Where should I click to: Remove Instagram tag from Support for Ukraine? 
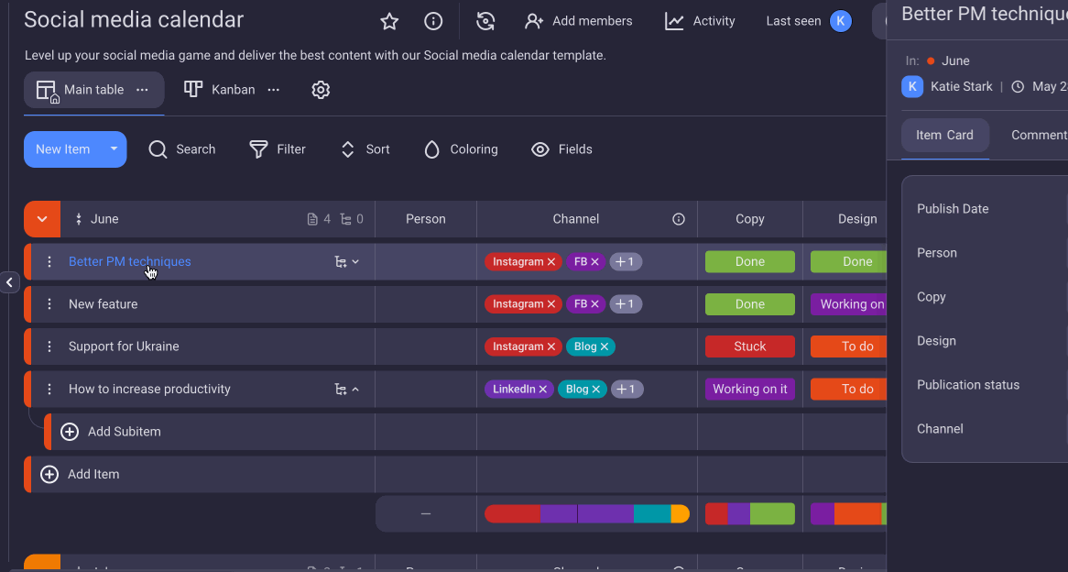(551, 346)
